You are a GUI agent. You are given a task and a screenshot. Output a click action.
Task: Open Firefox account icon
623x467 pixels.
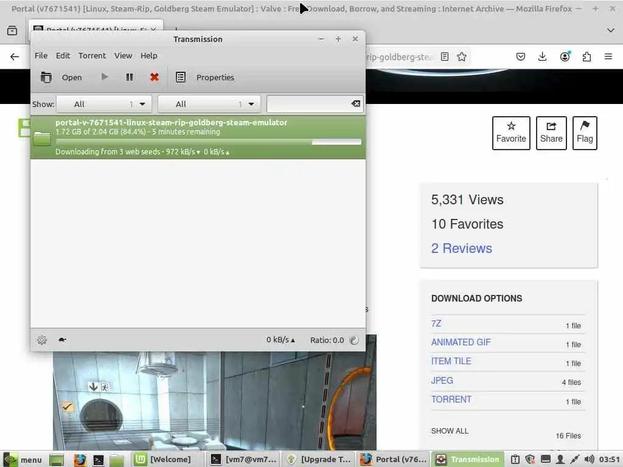coord(565,57)
